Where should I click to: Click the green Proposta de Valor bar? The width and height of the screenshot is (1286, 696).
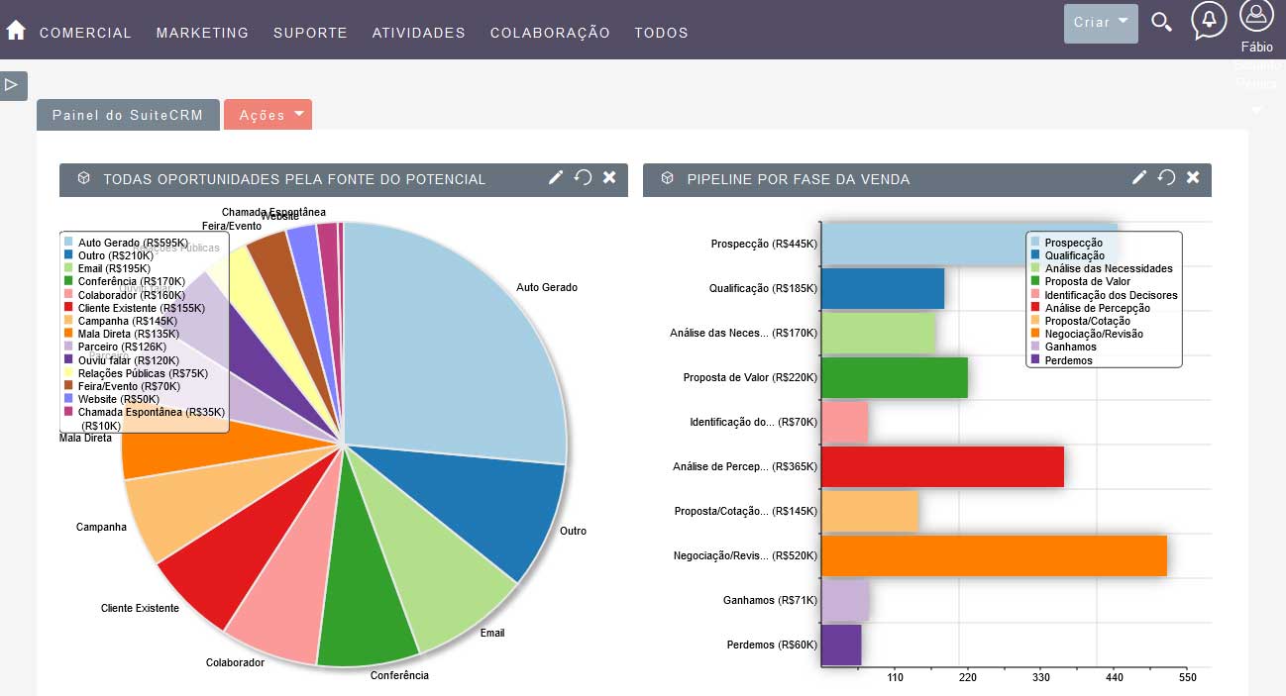tap(895, 377)
